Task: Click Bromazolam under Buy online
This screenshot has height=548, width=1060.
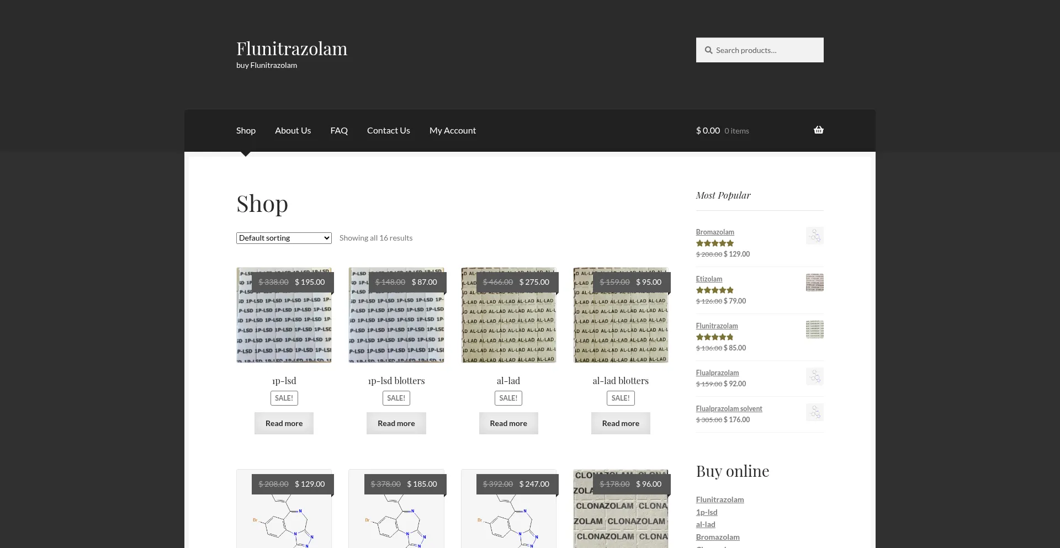Action: click(718, 538)
